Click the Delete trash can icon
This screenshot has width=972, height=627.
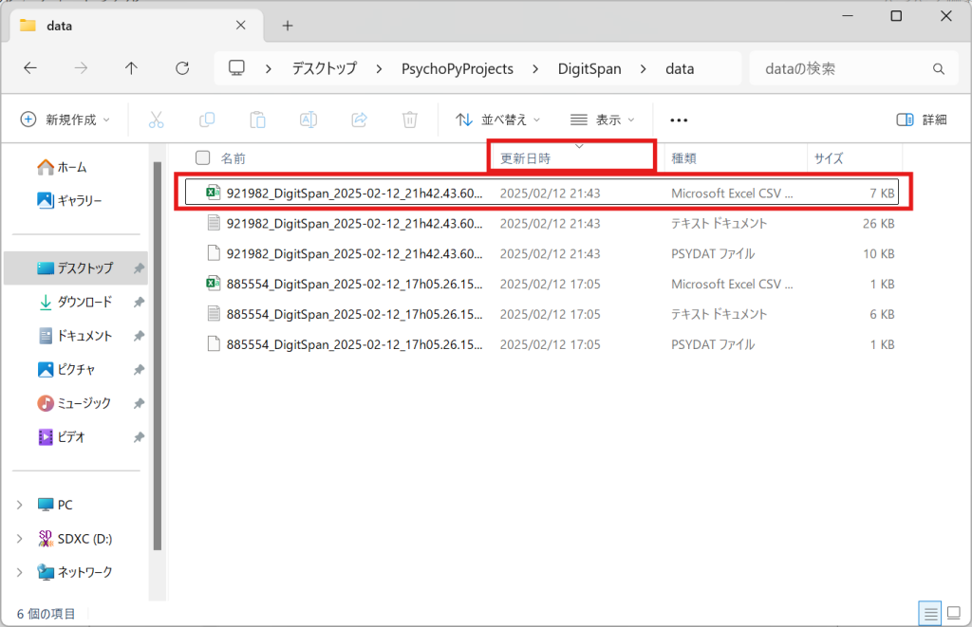[x=409, y=120]
